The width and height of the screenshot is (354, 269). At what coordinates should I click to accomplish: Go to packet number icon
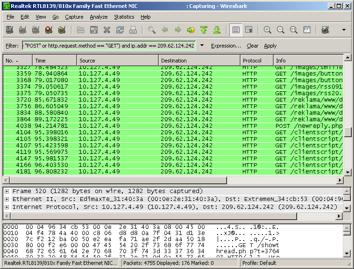tap(191, 30)
